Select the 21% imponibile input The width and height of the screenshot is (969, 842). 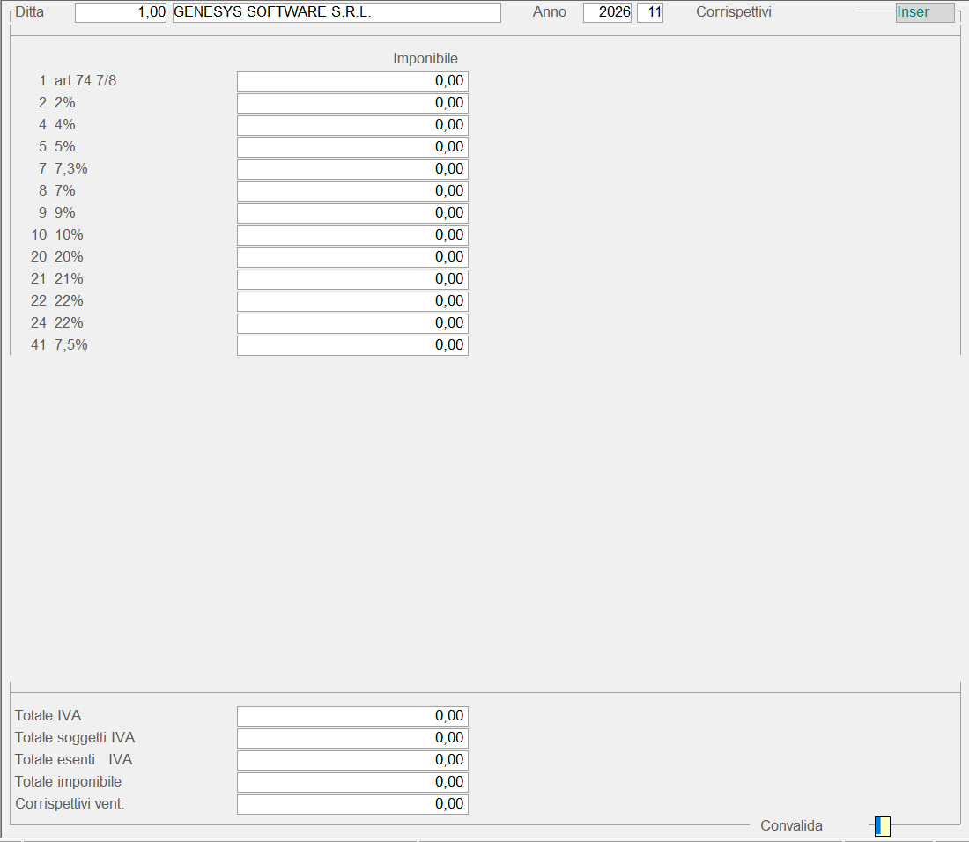pos(352,279)
